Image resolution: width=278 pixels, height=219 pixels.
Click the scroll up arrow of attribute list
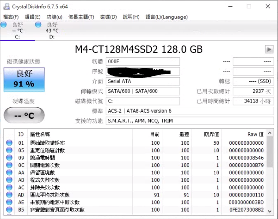(270, 133)
